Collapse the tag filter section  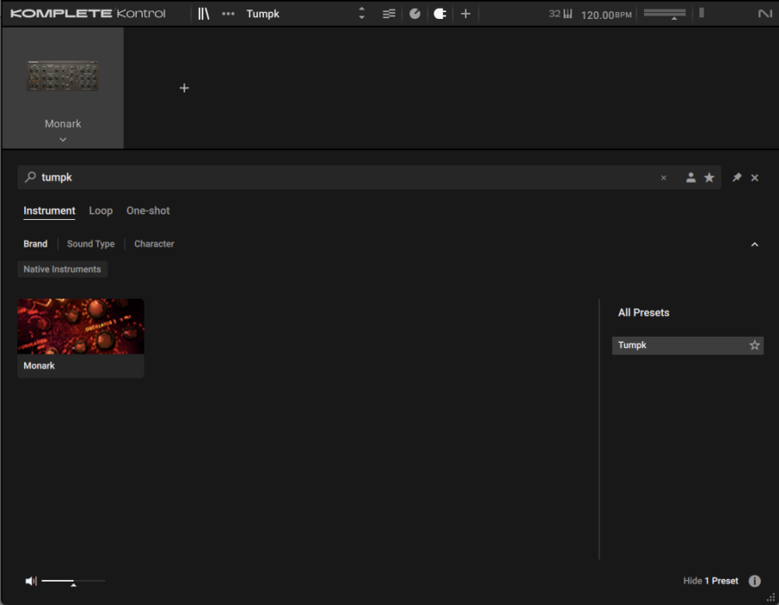pos(754,245)
